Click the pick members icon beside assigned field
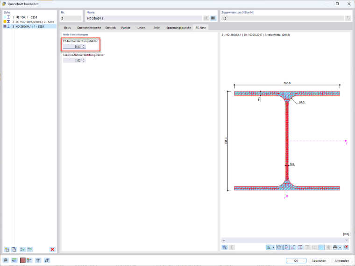This screenshot has width=355, height=266. click(x=348, y=18)
